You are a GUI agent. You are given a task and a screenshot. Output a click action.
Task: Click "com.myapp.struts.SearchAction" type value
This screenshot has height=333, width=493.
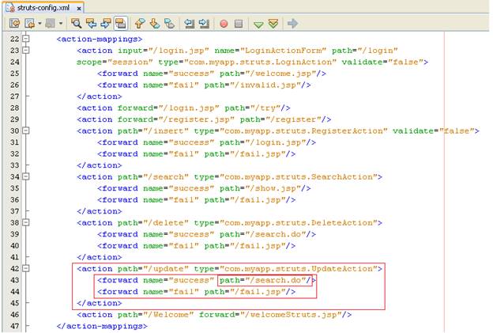[x=299, y=177]
